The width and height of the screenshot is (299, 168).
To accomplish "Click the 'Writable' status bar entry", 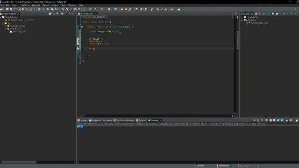I will (x=200, y=166).
